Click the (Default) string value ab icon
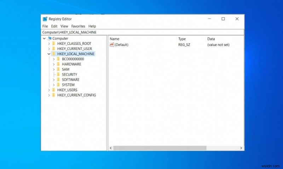 pyautogui.click(x=111, y=45)
